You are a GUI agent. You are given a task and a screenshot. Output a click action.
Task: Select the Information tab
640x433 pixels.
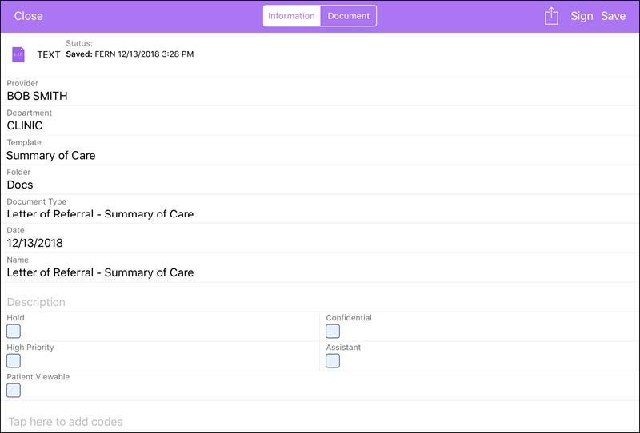(291, 16)
